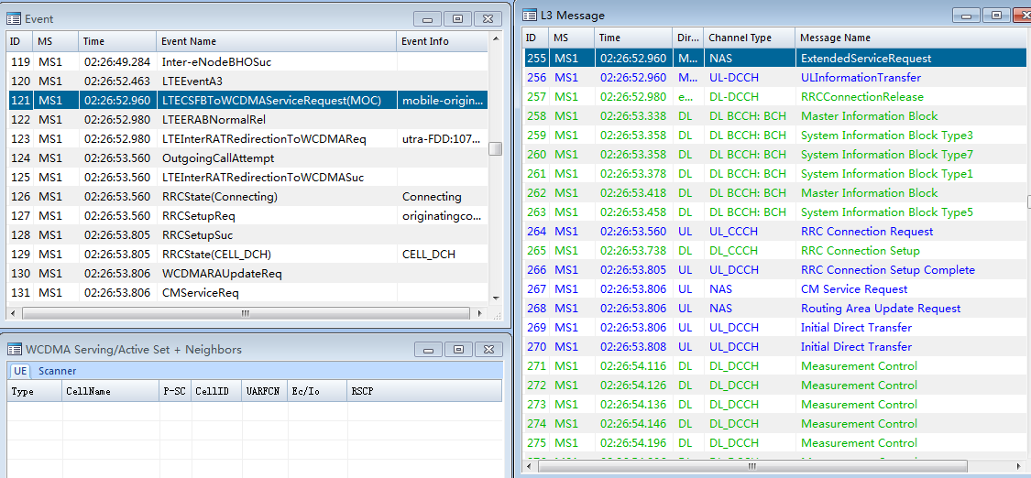Click Event window horizontal scroll right arrow
The width and height of the screenshot is (1031, 478).
(x=480, y=314)
